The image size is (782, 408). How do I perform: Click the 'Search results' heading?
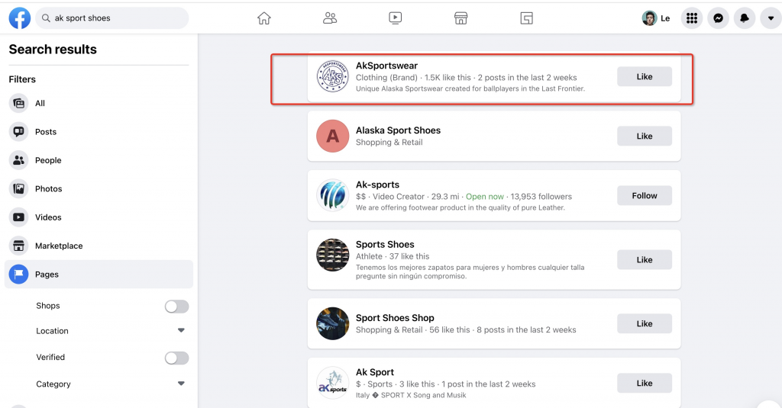pyautogui.click(x=53, y=50)
